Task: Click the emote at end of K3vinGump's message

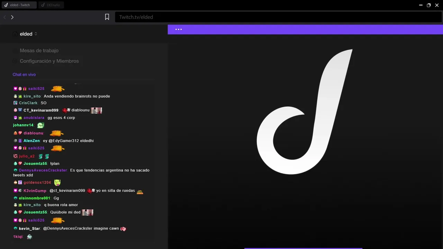Action: click(140, 191)
